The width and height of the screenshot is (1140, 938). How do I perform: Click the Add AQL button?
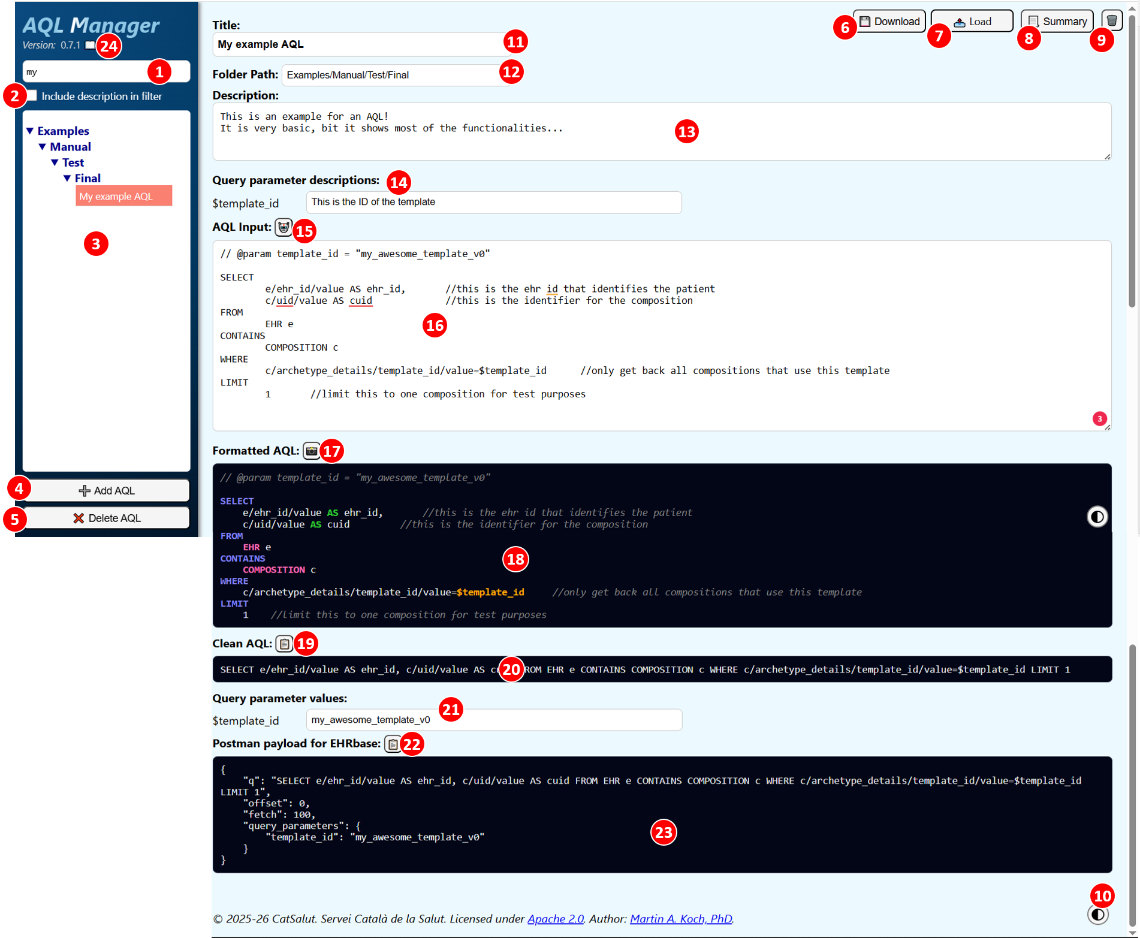(106, 490)
